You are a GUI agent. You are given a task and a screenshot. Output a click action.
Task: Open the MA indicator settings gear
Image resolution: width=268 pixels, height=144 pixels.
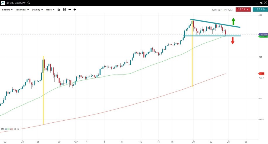click(x=15, y=129)
